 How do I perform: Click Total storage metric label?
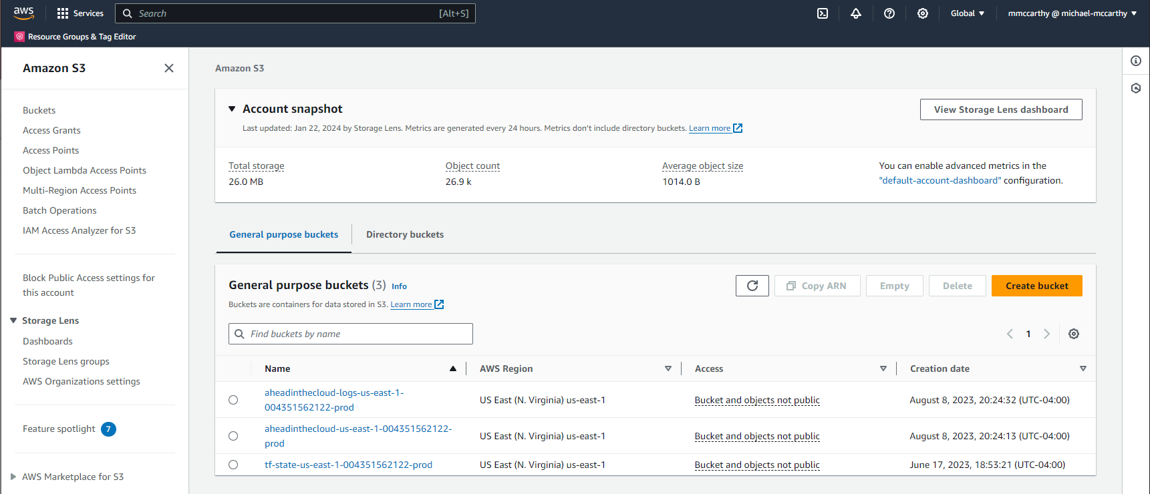[x=256, y=166]
